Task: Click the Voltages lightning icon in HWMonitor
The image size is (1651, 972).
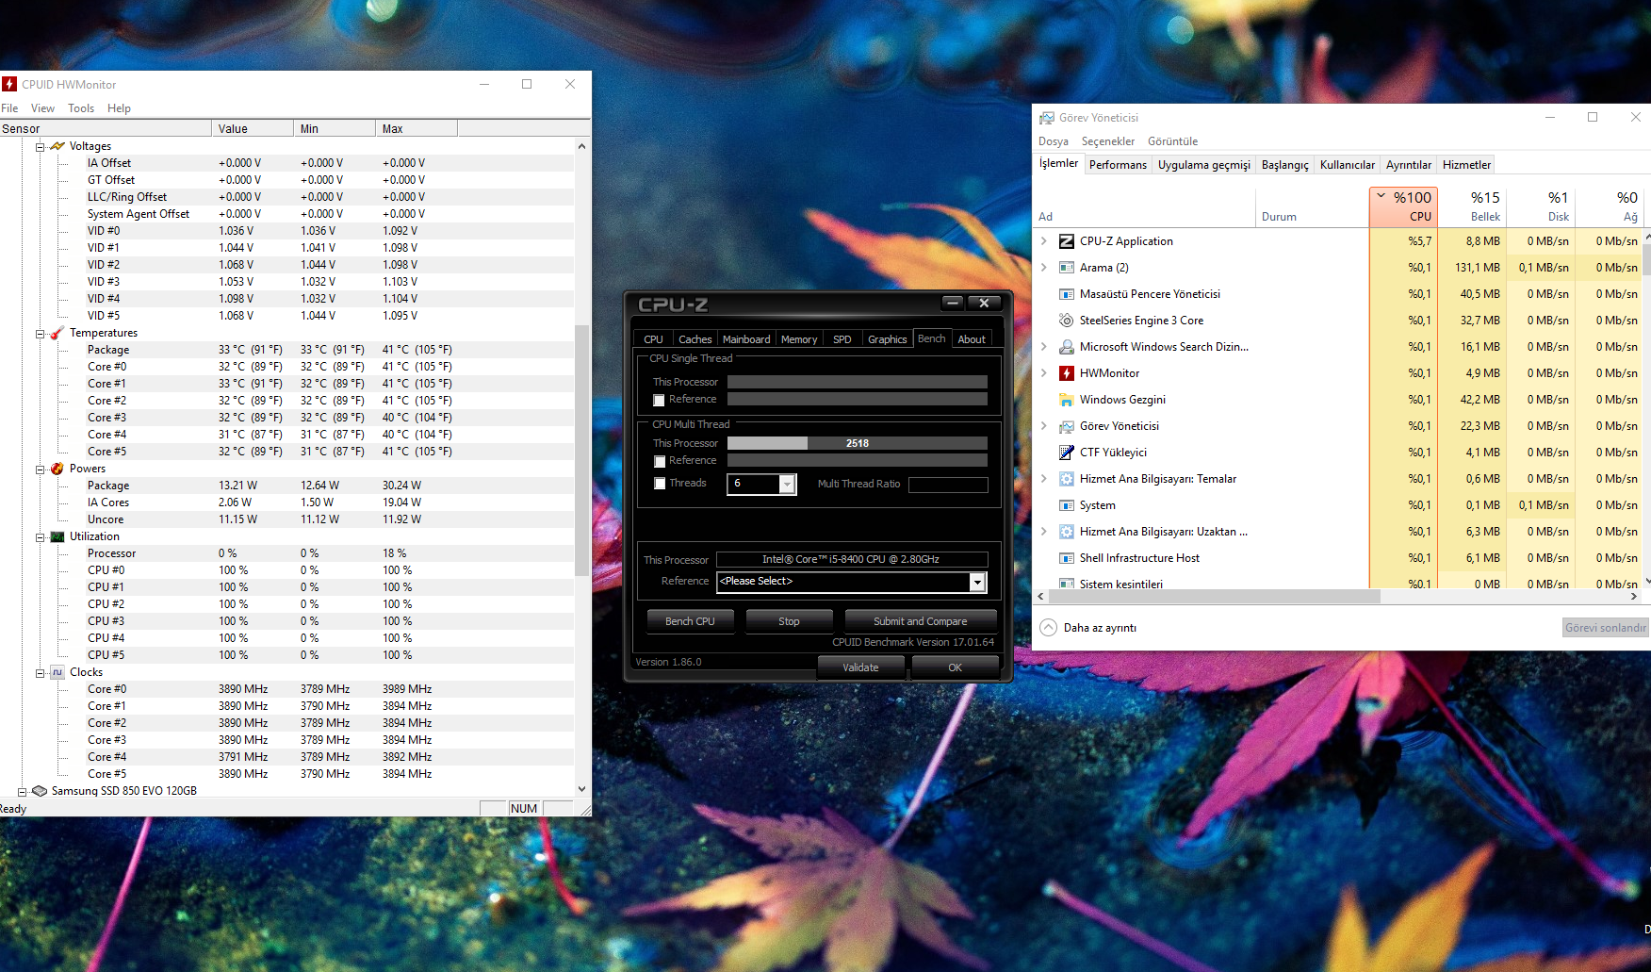Action: tap(57, 146)
